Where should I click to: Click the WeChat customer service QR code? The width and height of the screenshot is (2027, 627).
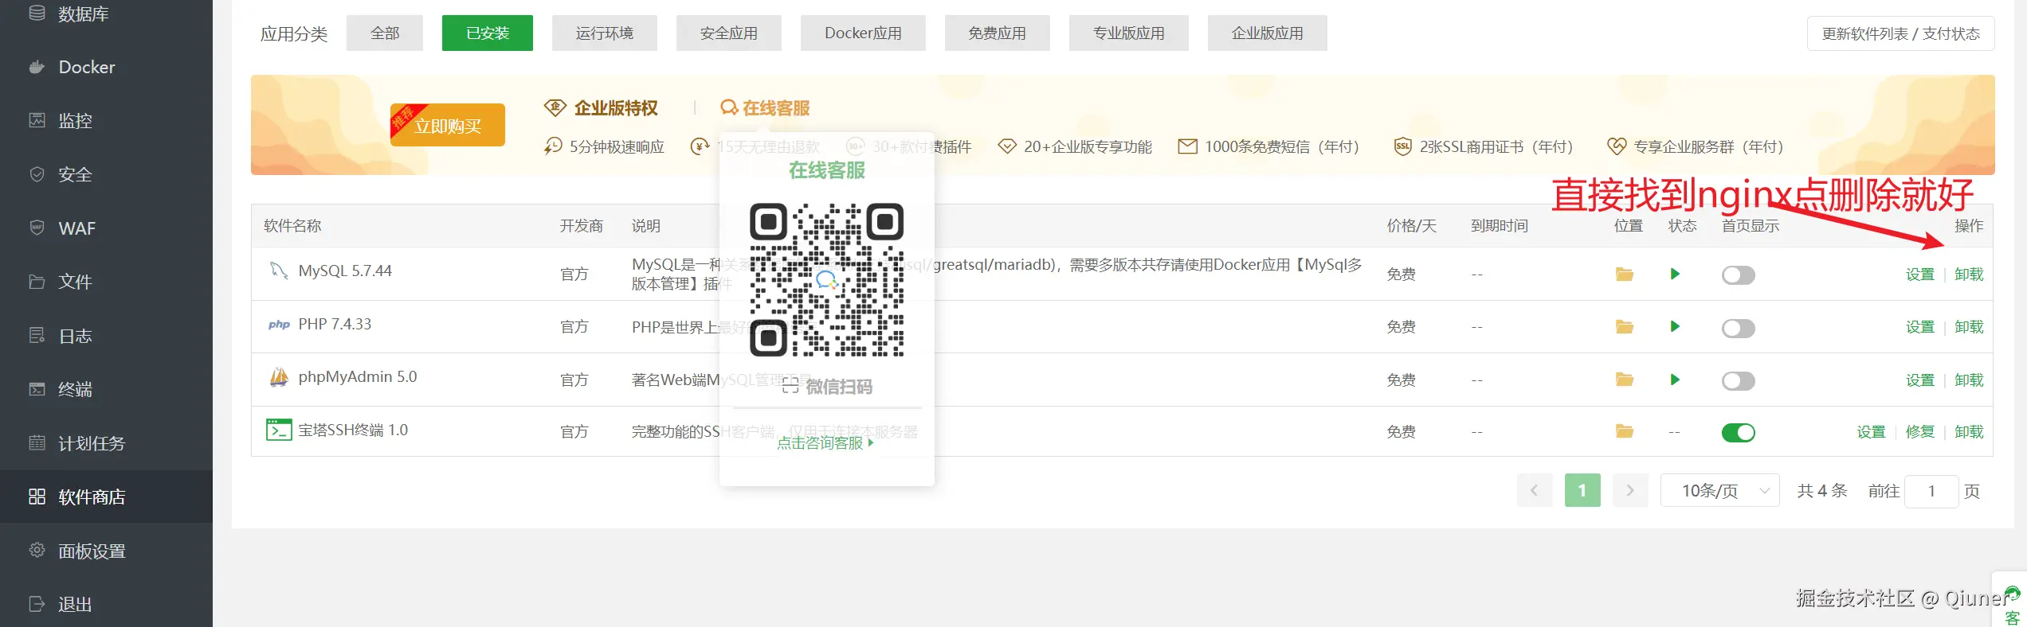coord(827,279)
